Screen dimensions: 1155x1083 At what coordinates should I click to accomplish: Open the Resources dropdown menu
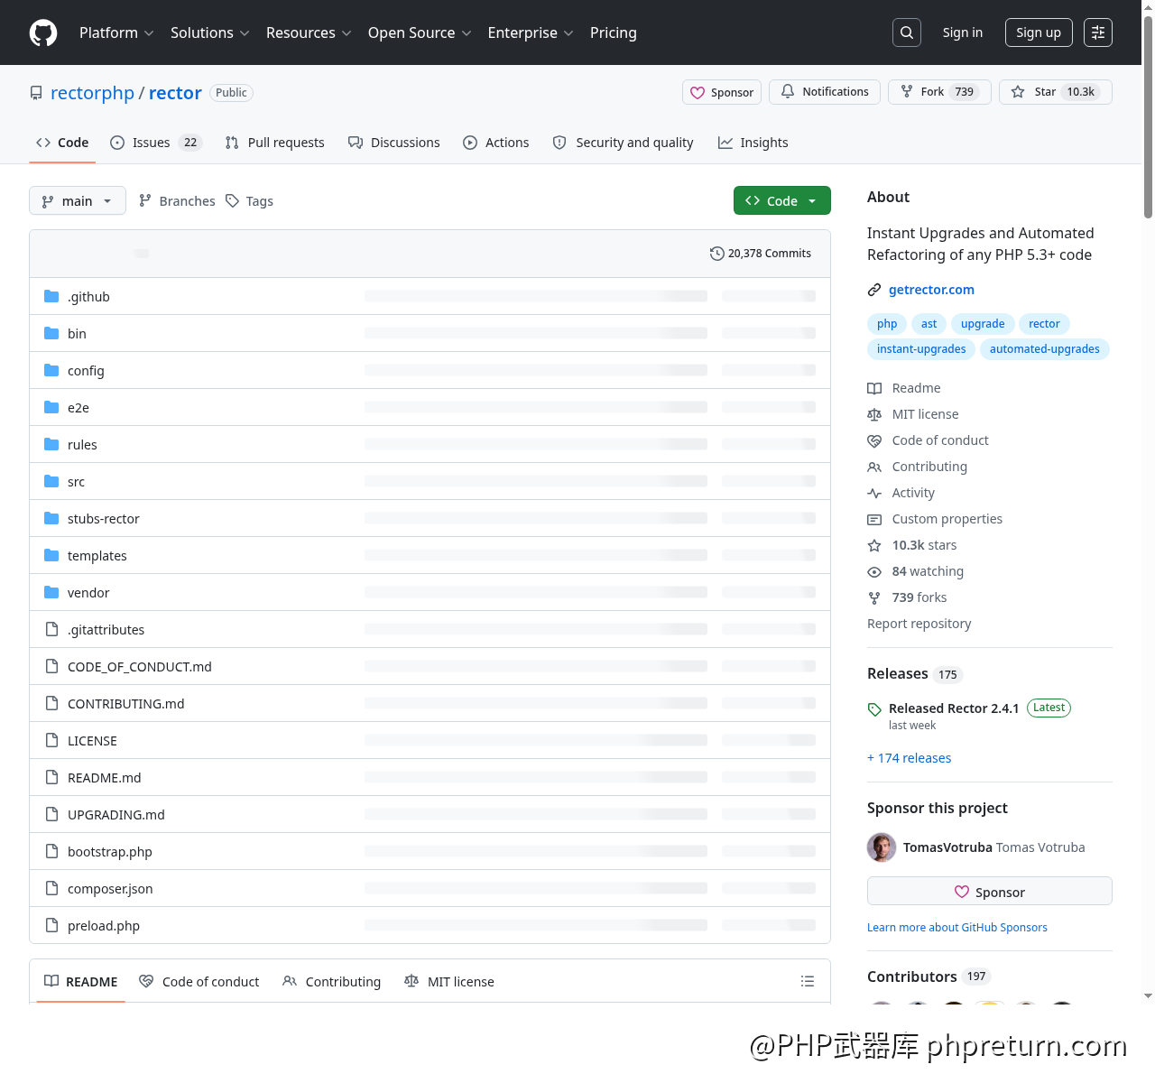pos(309,32)
